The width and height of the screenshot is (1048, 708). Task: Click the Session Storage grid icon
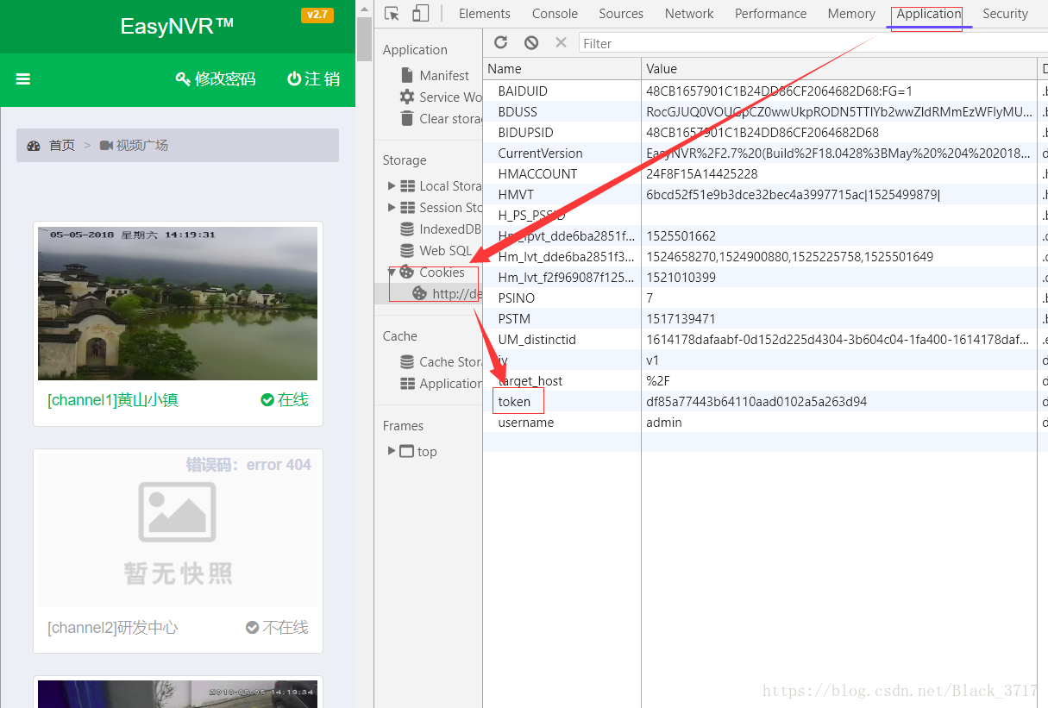pyautogui.click(x=407, y=207)
